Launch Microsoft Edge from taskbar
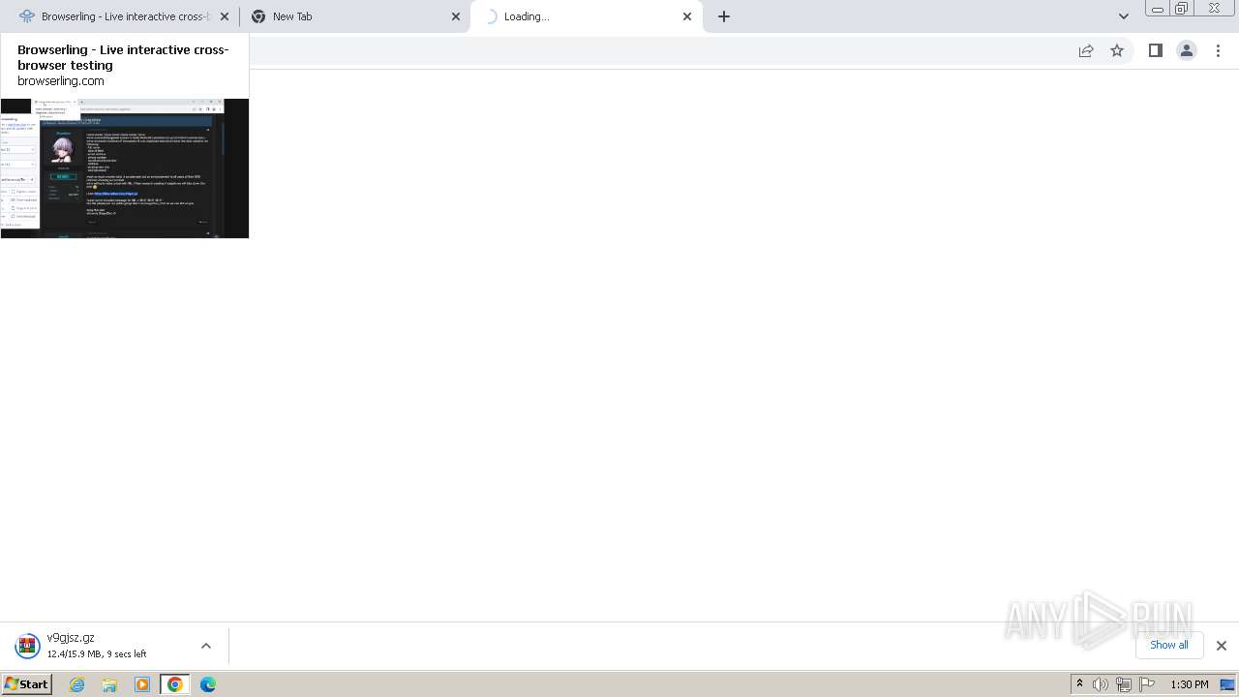 point(208,684)
